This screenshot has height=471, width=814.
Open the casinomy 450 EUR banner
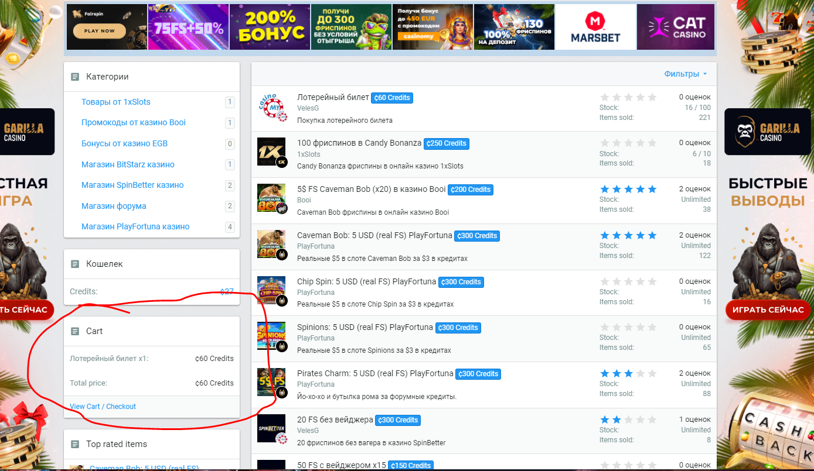click(432, 27)
